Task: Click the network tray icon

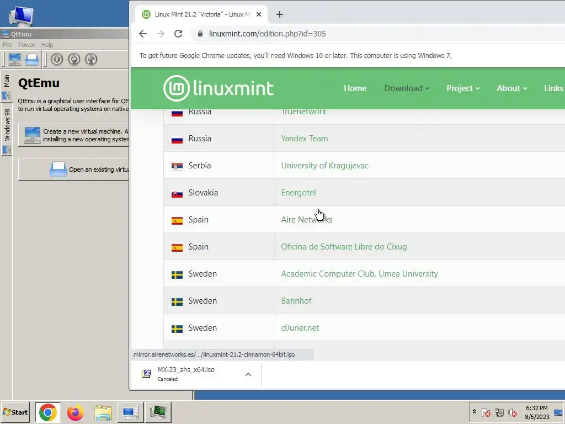Action: coord(499,412)
